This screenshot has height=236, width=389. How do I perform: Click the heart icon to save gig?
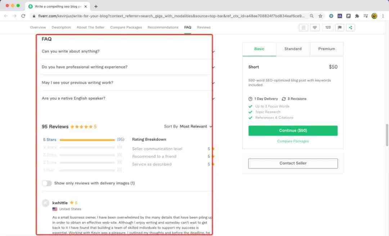315,27
